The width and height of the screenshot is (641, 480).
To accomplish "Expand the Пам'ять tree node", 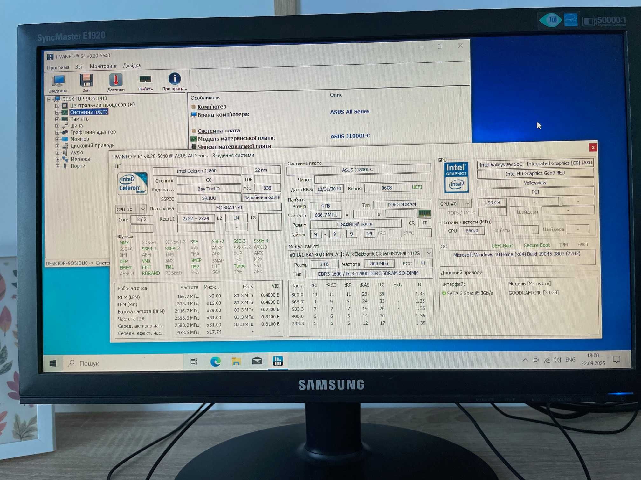I will pos(57,119).
